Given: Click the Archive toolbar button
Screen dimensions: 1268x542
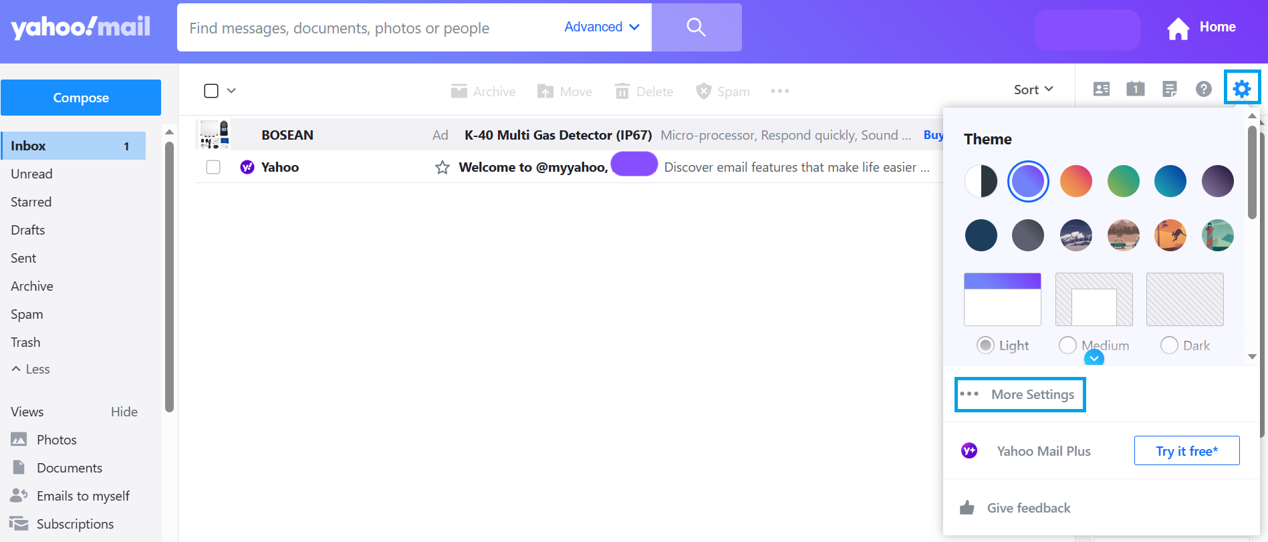Looking at the screenshot, I should (x=483, y=92).
